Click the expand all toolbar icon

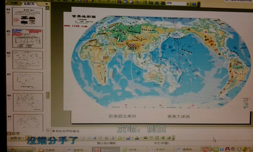click(145, 3)
